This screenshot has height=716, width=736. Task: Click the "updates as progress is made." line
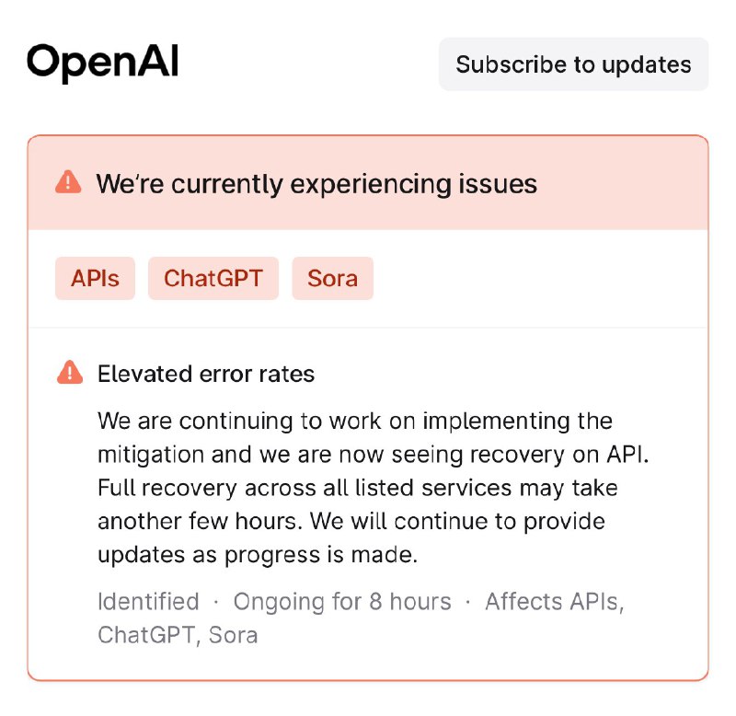coord(258,555)
